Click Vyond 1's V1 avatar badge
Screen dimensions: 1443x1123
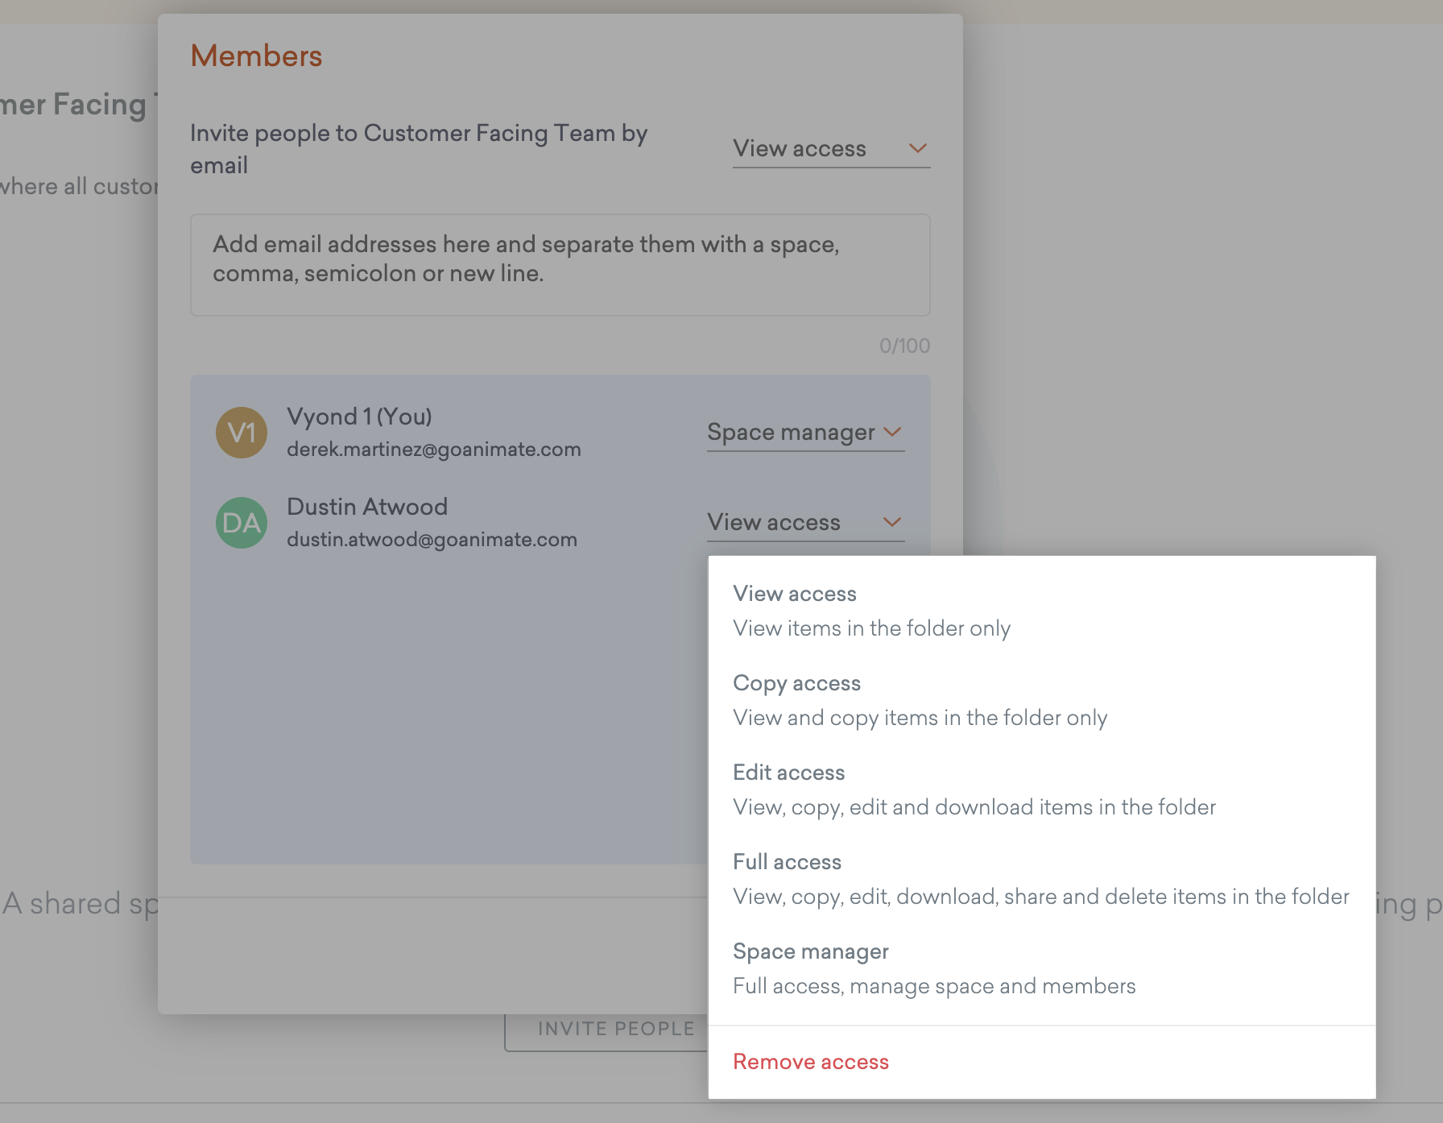coord(241,433)
